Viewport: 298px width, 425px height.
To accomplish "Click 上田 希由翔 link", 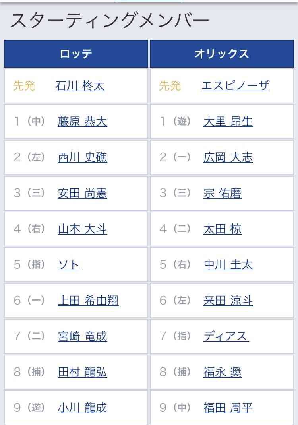I will pos(88,300).
